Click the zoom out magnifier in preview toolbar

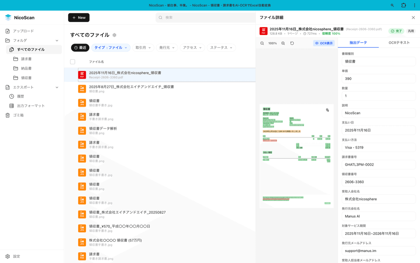(x=262, y=43)
